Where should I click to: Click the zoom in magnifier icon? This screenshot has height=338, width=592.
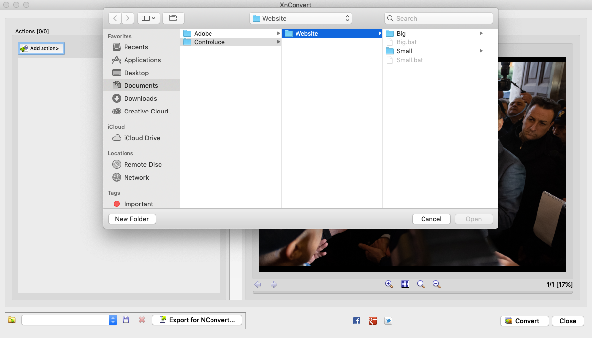389,284
